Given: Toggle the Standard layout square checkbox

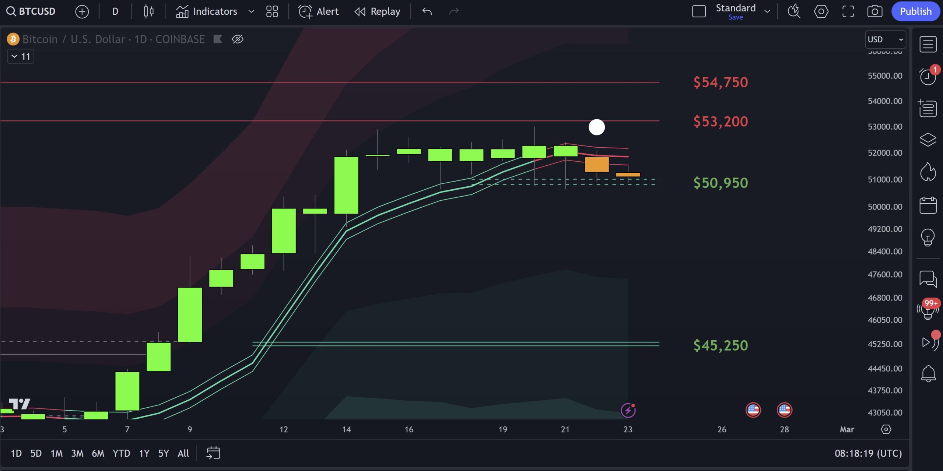Looking at the screenshot, I should coord(699,11).
